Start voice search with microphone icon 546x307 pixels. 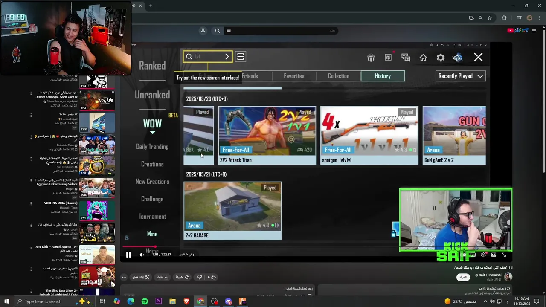point(203,31)
